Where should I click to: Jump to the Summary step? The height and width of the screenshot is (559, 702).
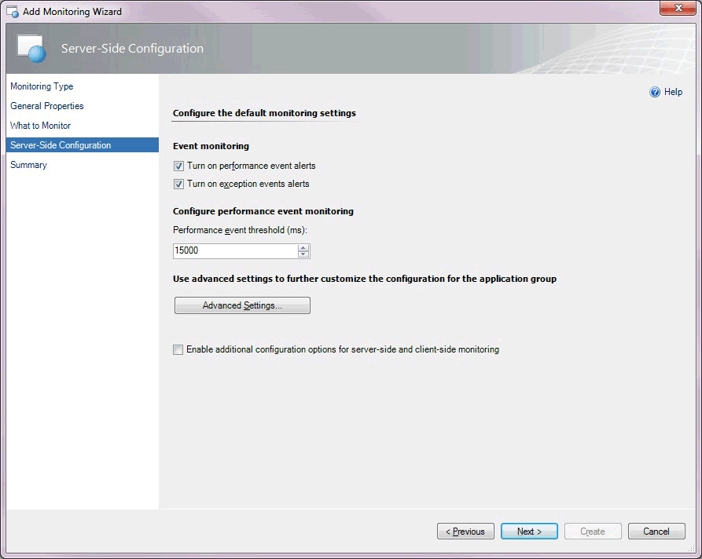28,165
